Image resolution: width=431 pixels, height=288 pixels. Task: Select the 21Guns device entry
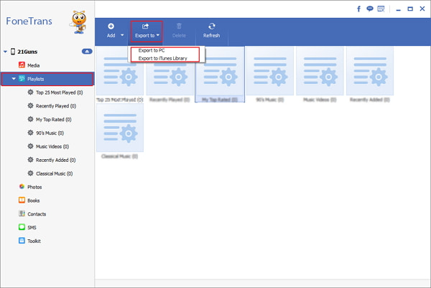tap(27, 52)
